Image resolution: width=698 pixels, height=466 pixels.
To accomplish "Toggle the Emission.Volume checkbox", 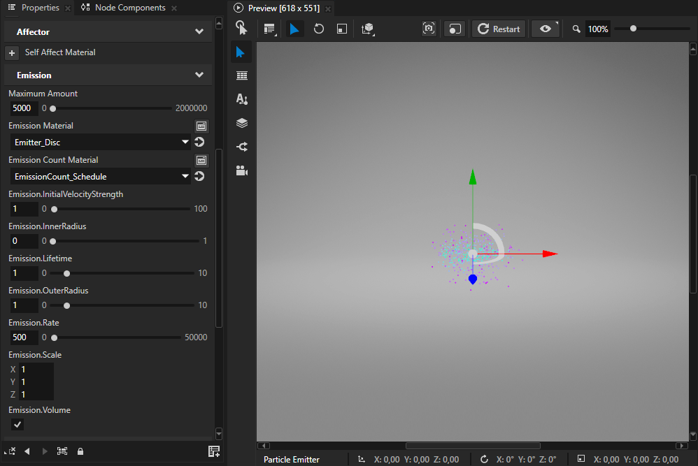I will coord(17,425).
